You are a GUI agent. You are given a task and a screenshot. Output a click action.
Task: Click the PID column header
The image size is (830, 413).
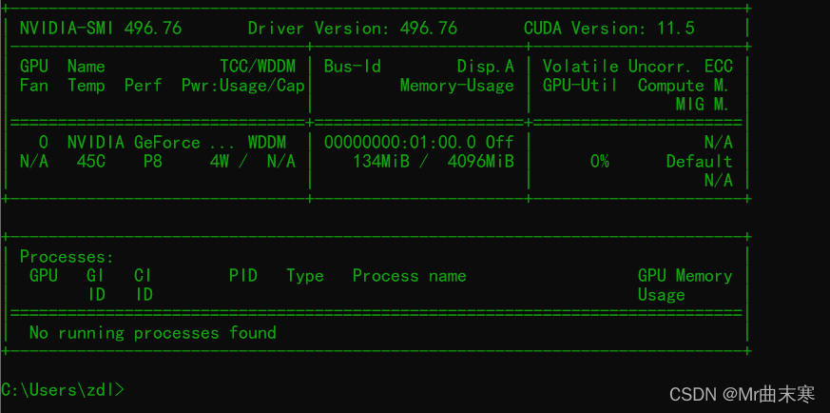(243, 275)
